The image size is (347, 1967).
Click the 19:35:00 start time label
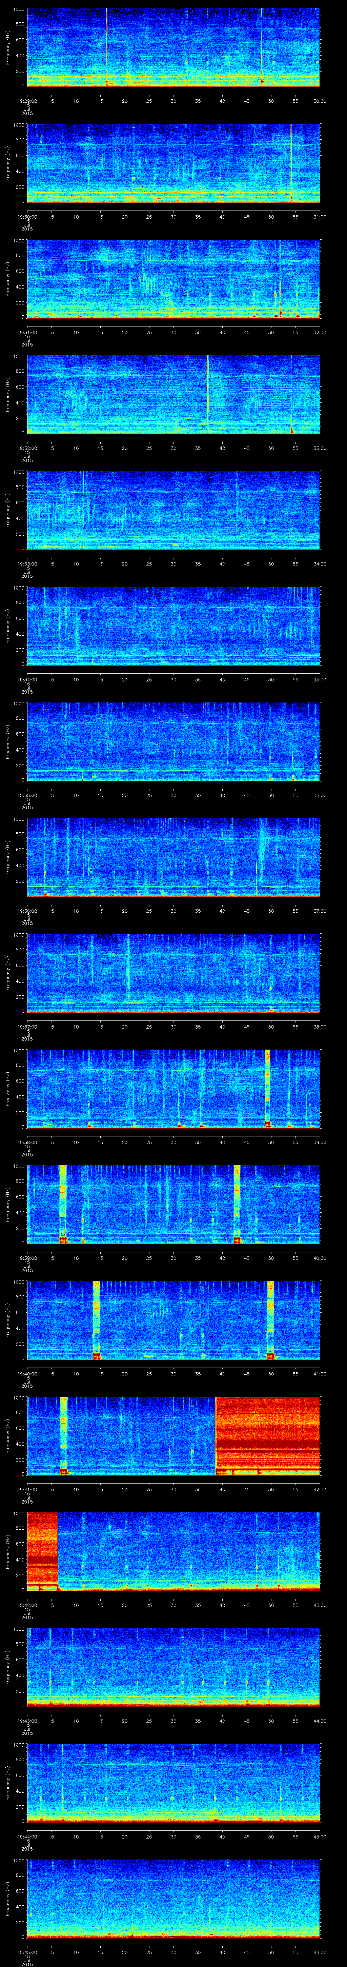pos(27,795)
